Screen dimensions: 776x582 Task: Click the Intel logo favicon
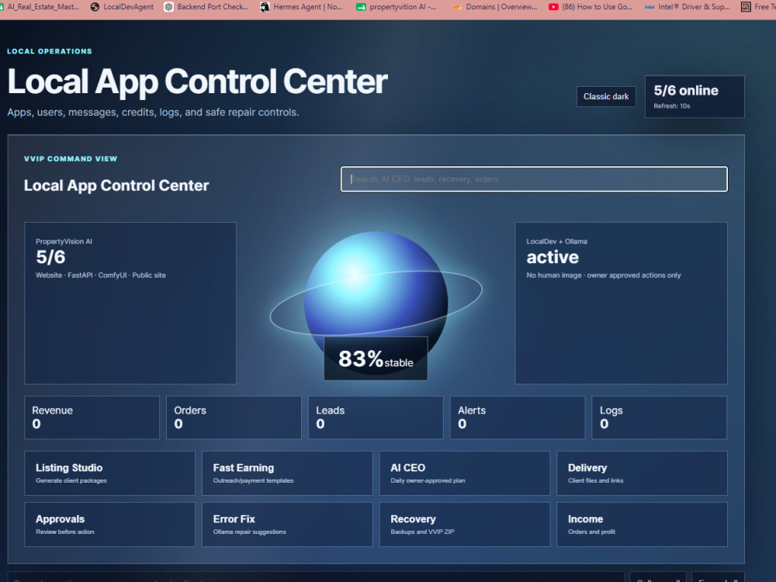(650, 7)
